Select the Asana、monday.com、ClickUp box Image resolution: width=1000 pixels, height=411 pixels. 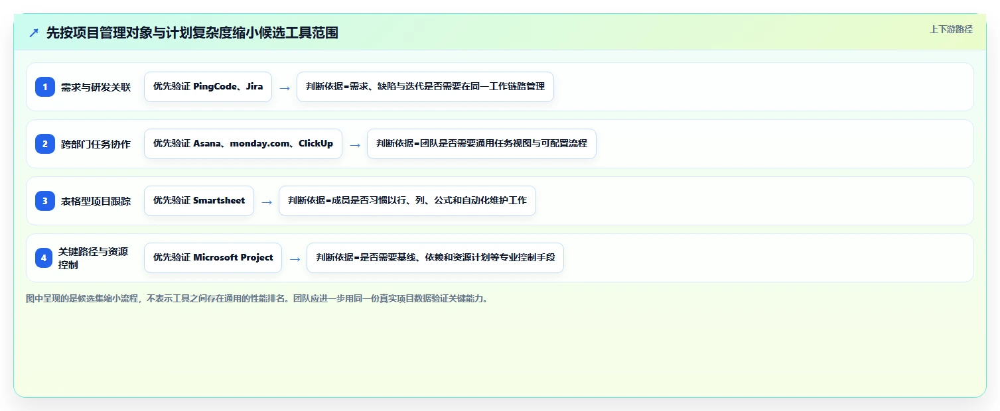(243, 144)
